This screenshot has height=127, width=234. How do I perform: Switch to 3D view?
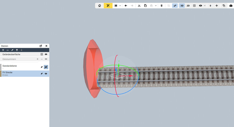pyautogui.click(x=182, y=6)
